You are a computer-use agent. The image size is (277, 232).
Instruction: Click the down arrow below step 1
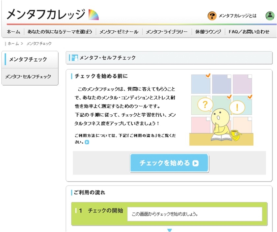click(x=169, y=230)
